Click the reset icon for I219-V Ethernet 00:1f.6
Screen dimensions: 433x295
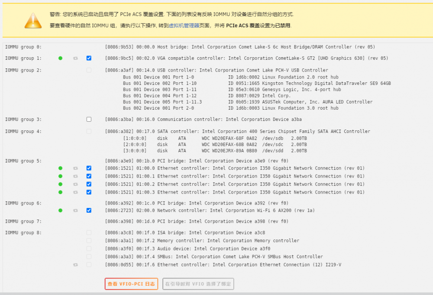pyautogui.click(x=75, y=265)
